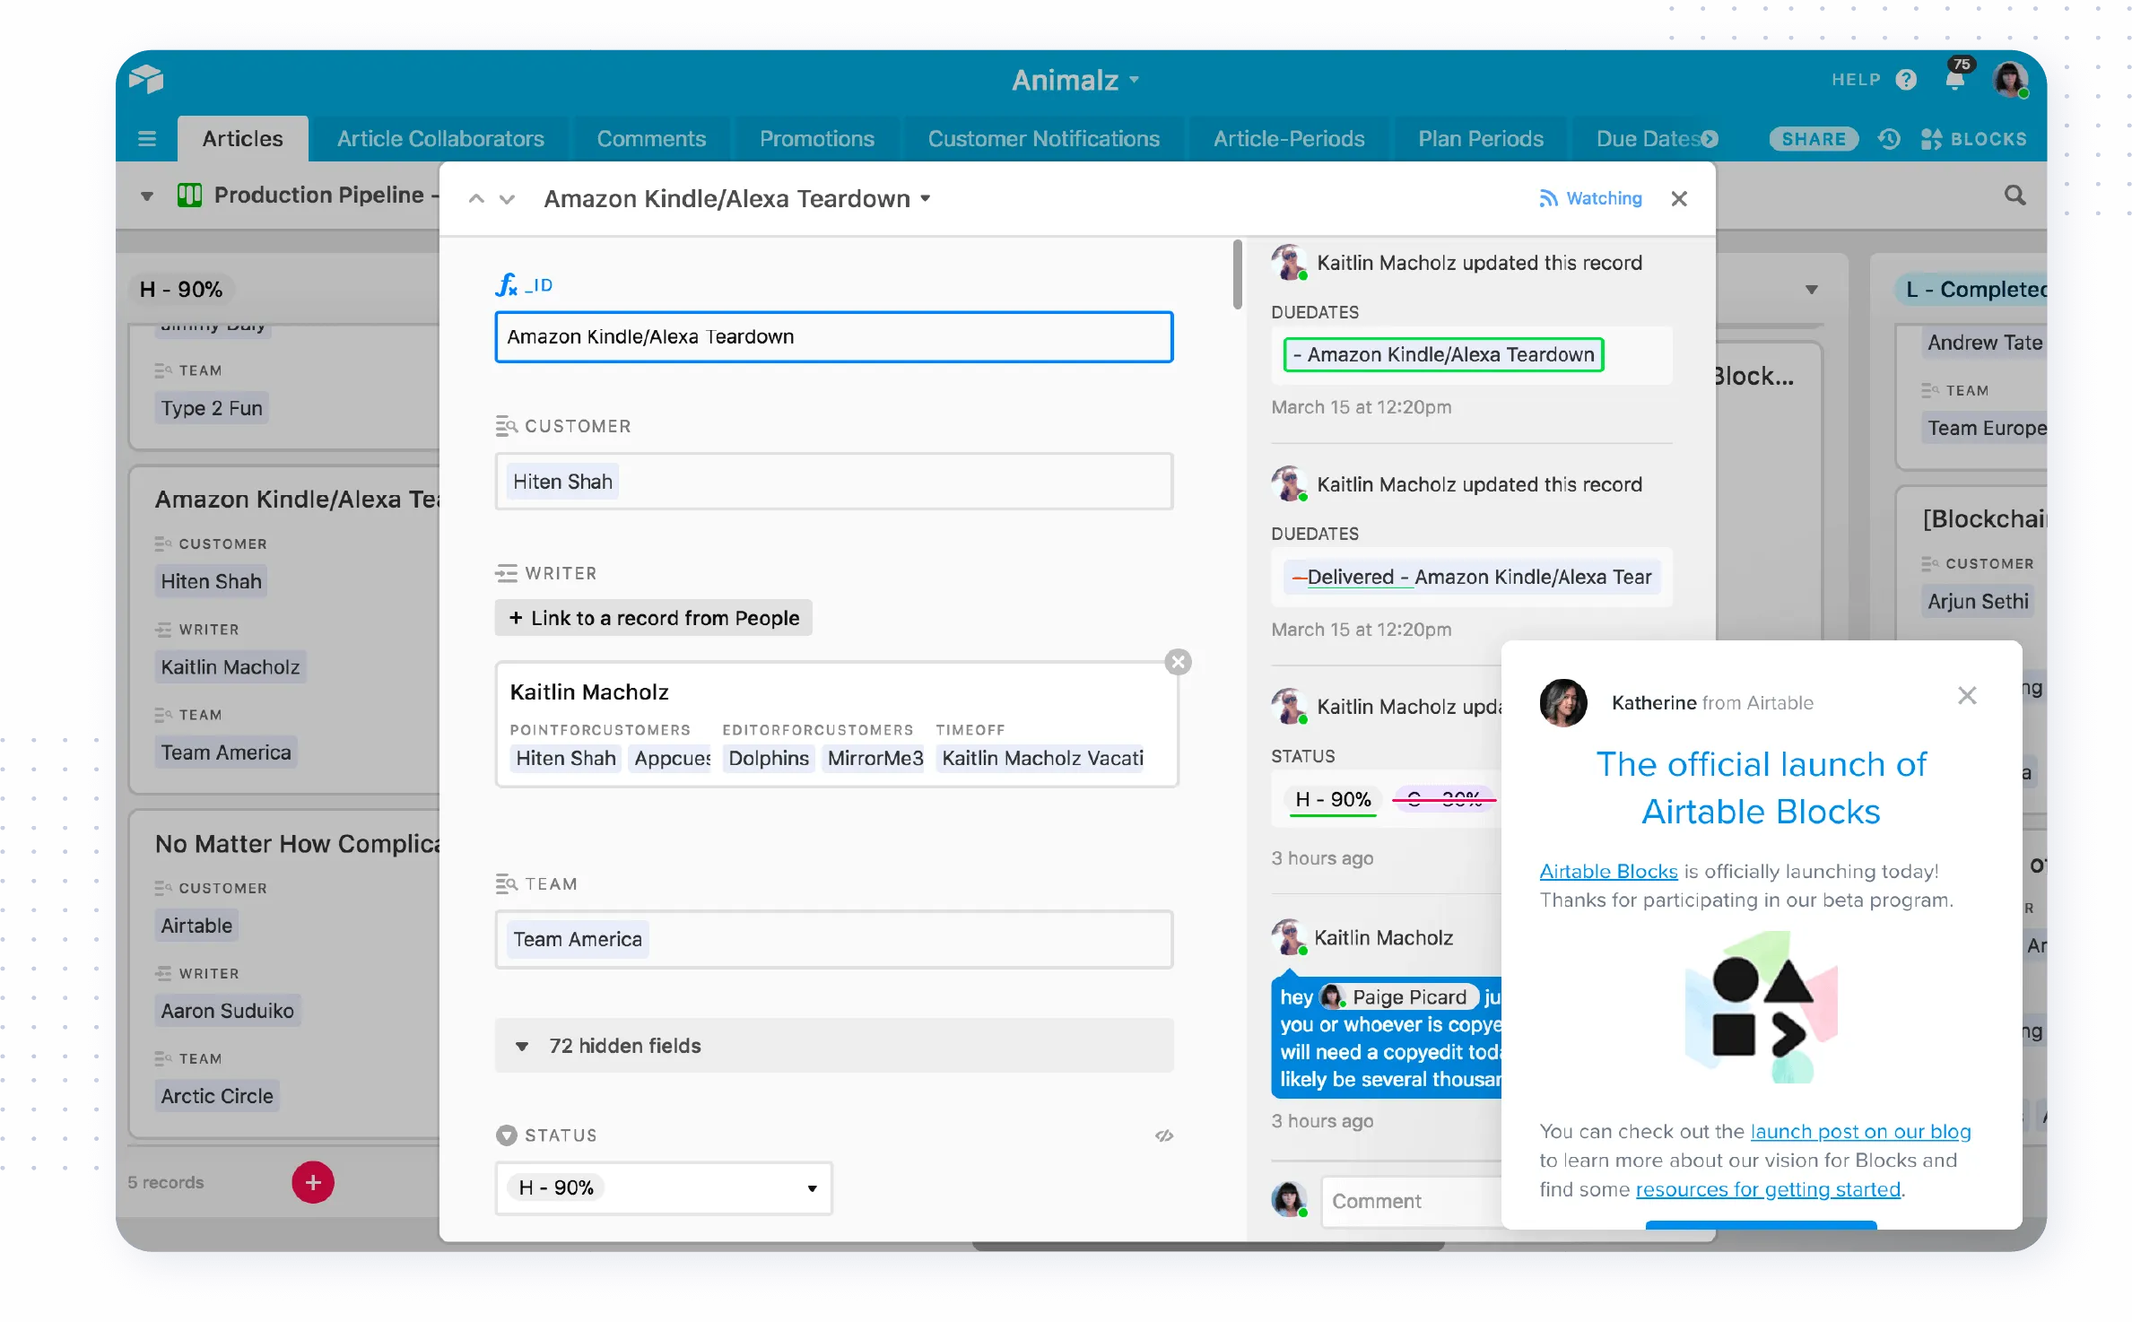Close the Katherine from Airtable popup
This screenshot has height=1322, width=2132.
click(x=1967, y=695)
